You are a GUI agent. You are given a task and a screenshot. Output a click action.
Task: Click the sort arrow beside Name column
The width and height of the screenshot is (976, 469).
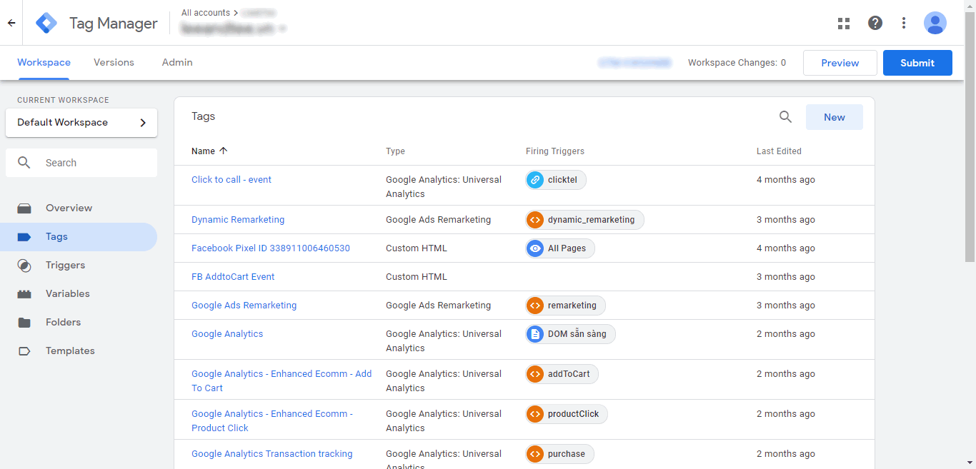[224, 151]
